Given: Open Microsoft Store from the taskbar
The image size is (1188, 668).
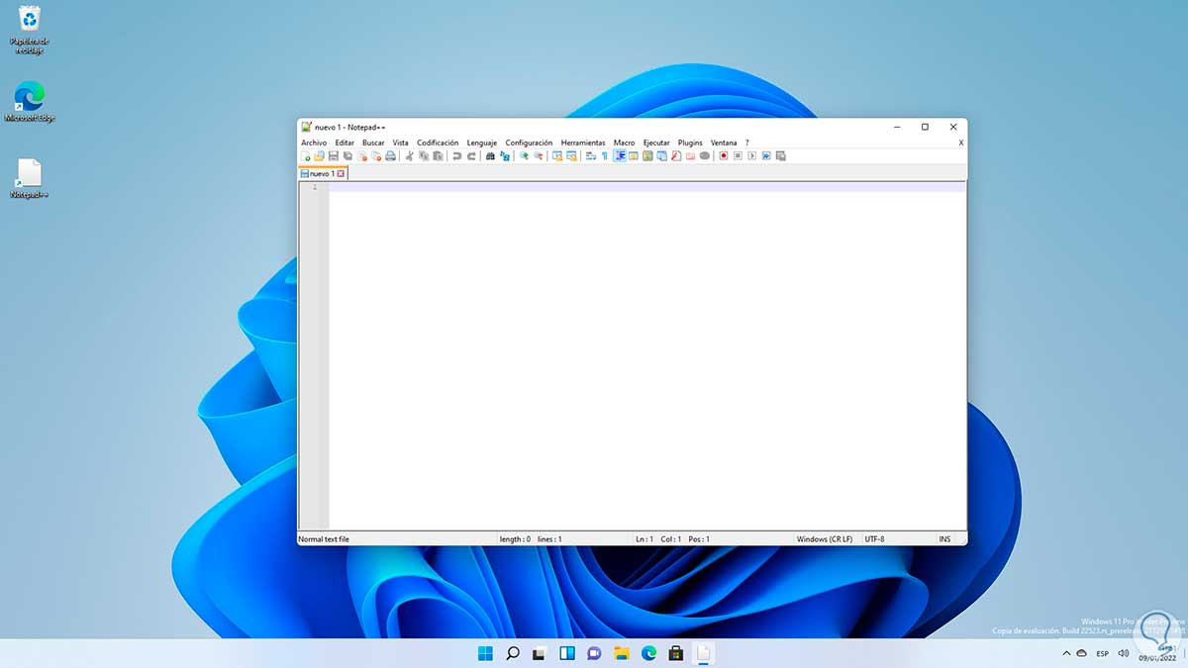Looking at the screenshot, I should point(676,653).
